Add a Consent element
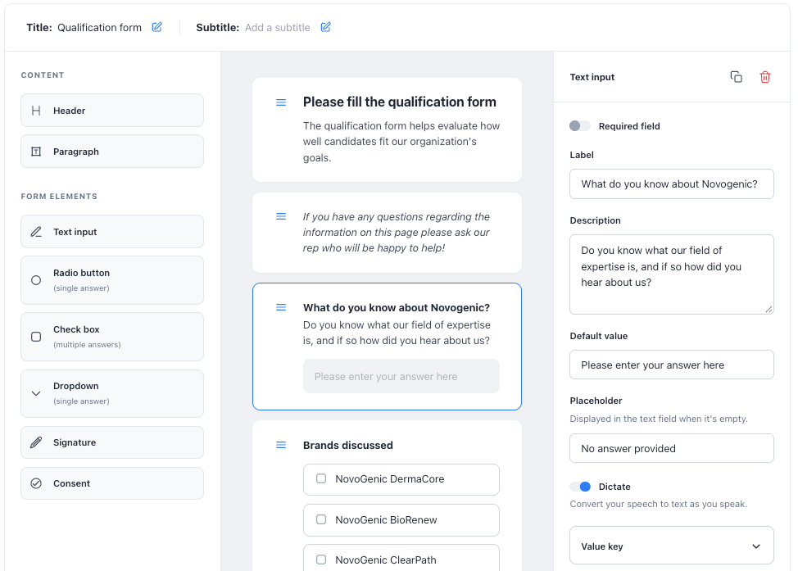798x571 pixels. pos(112,483)
